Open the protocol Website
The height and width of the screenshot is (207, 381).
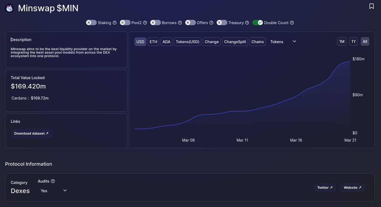pyautogui.click(x=352, y=187)
